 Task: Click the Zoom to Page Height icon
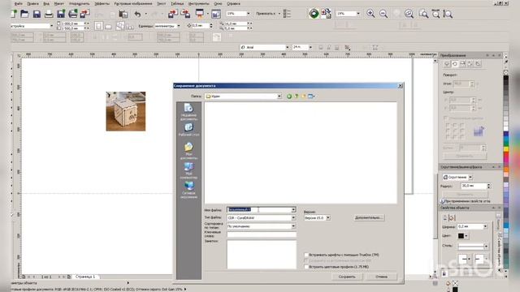448,14
